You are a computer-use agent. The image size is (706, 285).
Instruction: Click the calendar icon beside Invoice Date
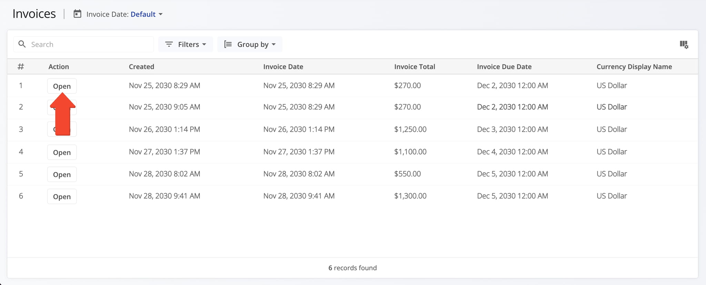[78, 14]
